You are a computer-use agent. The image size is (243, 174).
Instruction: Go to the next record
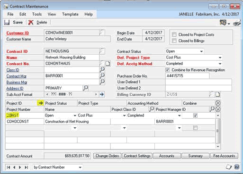click(20, 167)
